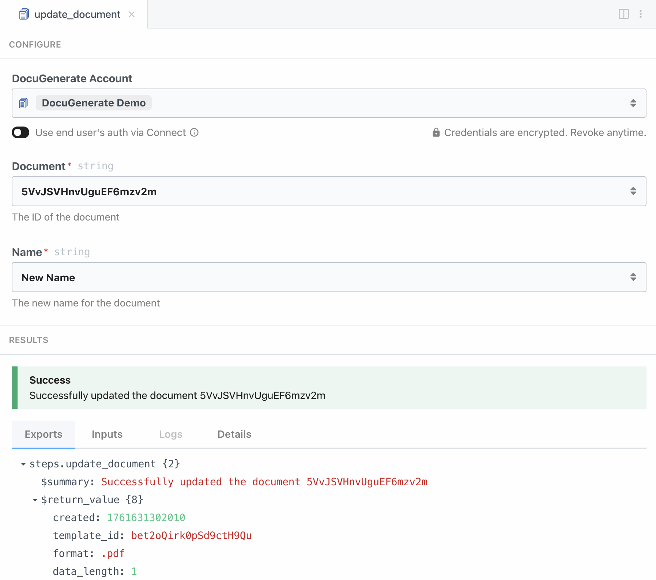Screen dimensions: 656x580
Task: Click the 'The new name for the document' hint
Action: (86, 303)
